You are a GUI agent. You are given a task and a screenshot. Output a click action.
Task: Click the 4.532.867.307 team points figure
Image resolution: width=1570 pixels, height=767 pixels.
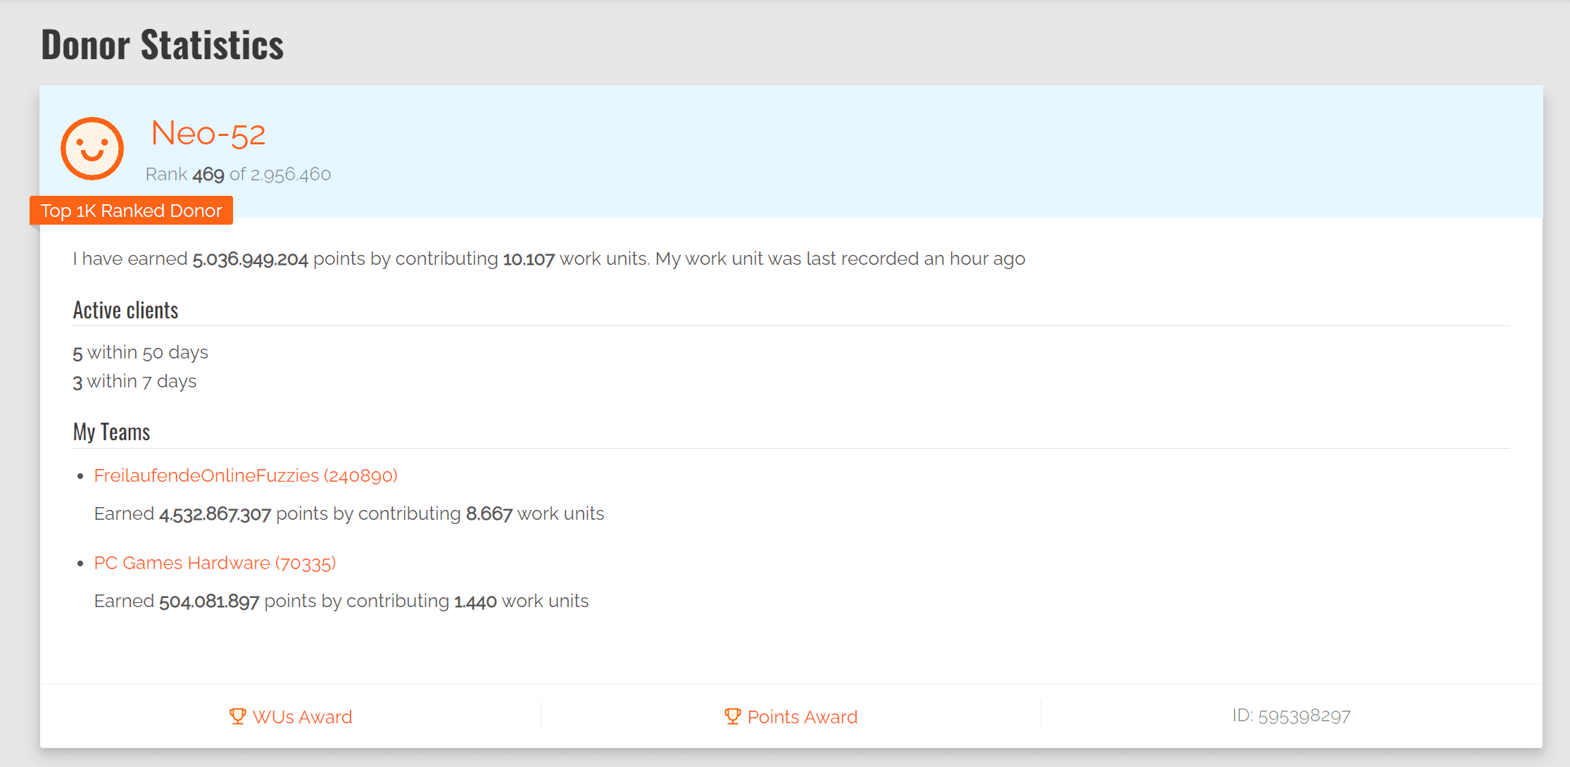(215, 514)
